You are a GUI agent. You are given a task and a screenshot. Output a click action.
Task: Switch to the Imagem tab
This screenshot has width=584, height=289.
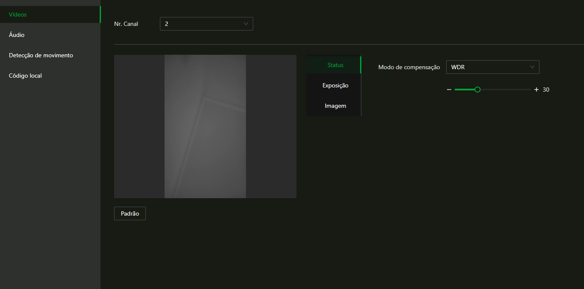coord(333,106)
